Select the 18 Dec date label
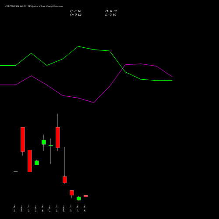Screen dimensions: 219x219 click(57, 208)
